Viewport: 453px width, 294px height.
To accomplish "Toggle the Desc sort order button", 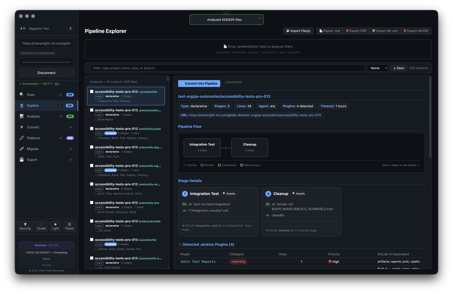I will pos(399,68).
